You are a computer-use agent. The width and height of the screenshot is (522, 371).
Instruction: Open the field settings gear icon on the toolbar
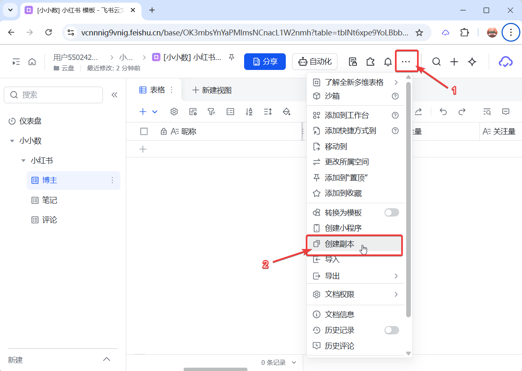(174, 112)
